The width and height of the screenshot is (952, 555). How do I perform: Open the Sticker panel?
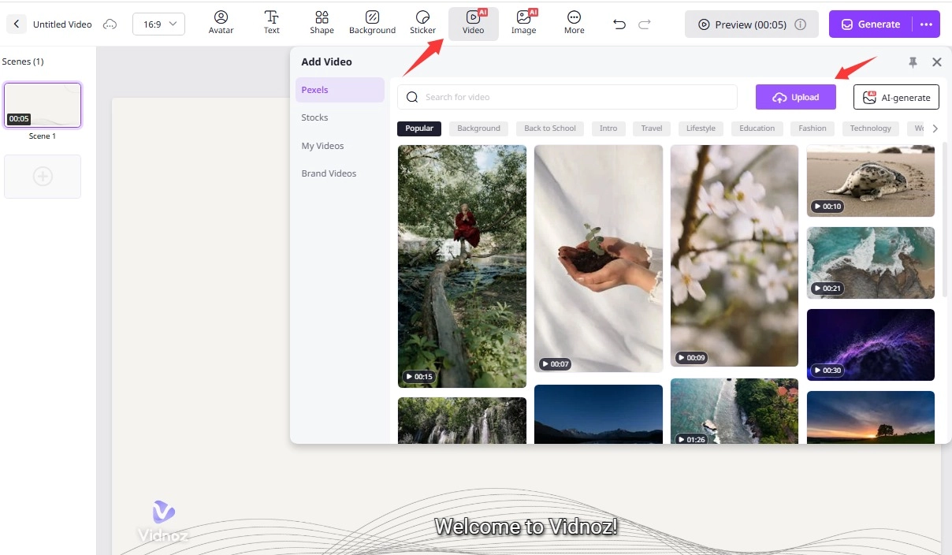[422, 23]
